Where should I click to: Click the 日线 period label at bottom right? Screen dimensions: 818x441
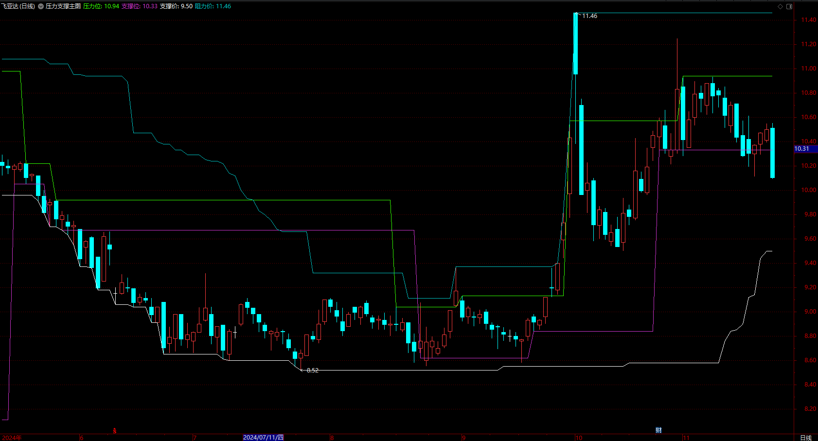click(x=806, y=438)
